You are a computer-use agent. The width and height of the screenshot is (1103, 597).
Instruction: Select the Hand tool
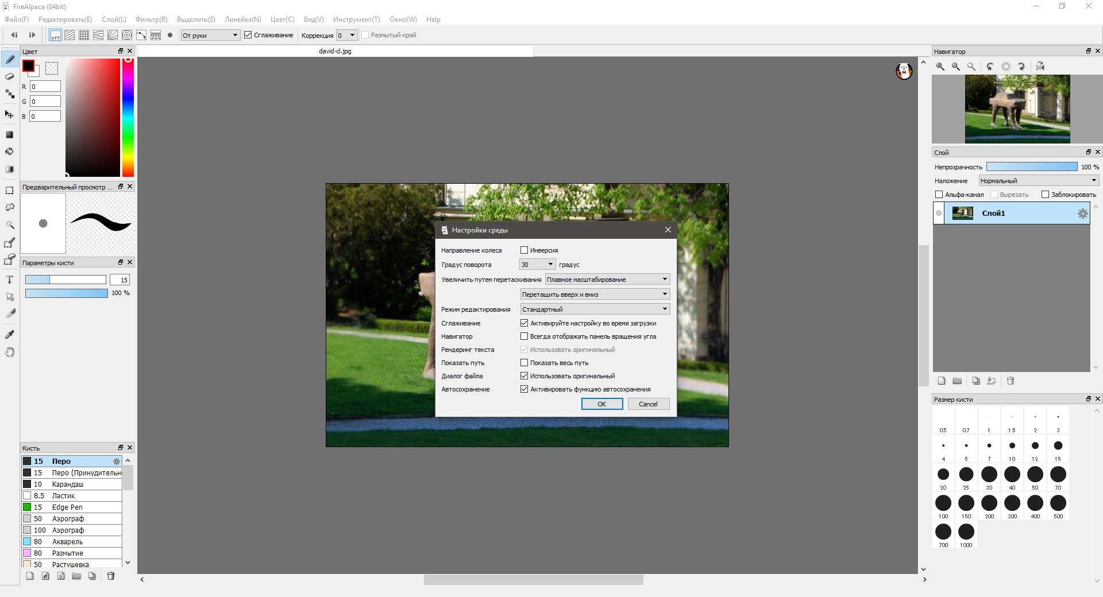click(x=10, y=352)
